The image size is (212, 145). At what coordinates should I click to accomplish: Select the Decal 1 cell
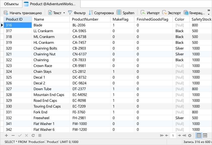pos(51,77)
